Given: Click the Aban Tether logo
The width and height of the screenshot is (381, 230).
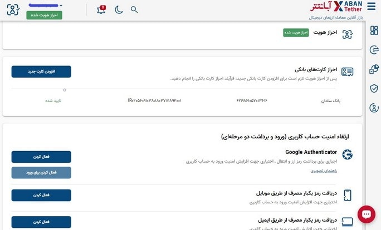Looking at the screenshot, I should tap(336, 7).
